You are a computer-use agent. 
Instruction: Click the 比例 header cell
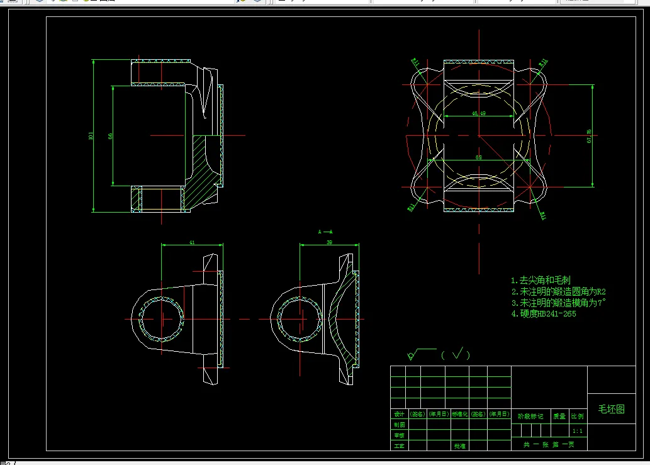tap(577, 417)
